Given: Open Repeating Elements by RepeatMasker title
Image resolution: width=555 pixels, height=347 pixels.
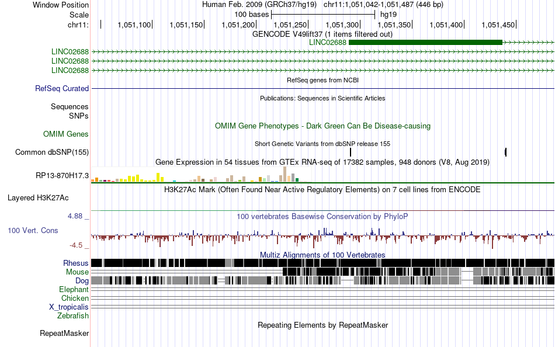Looking at the screenshot, I should point(323,325).
